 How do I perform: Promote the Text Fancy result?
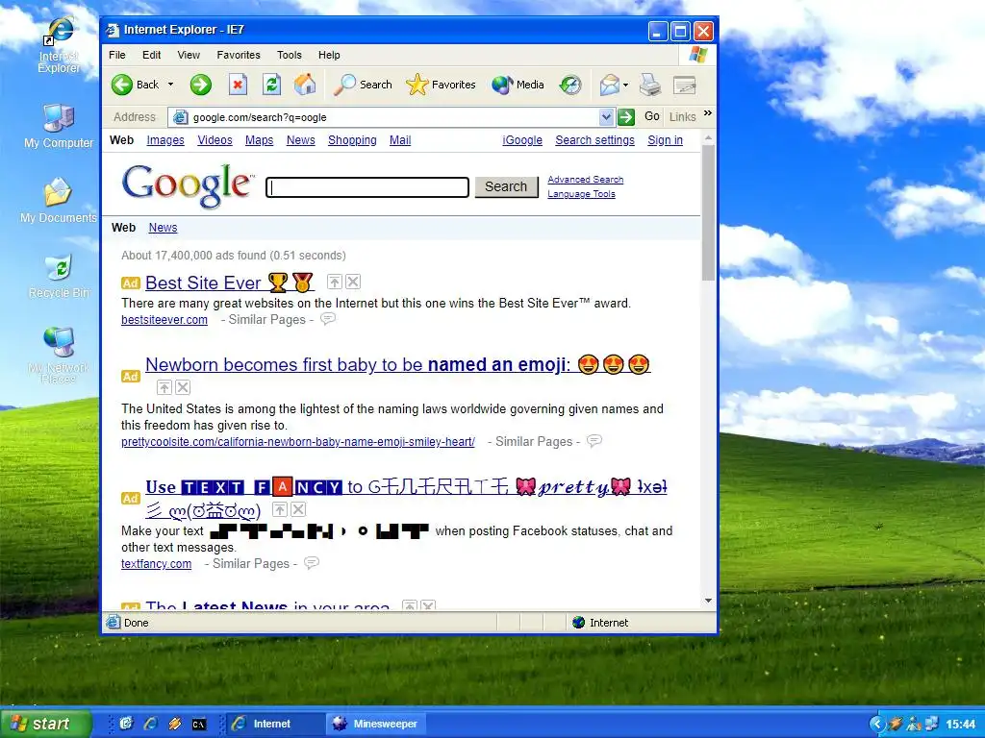click(x=280, y=509)
